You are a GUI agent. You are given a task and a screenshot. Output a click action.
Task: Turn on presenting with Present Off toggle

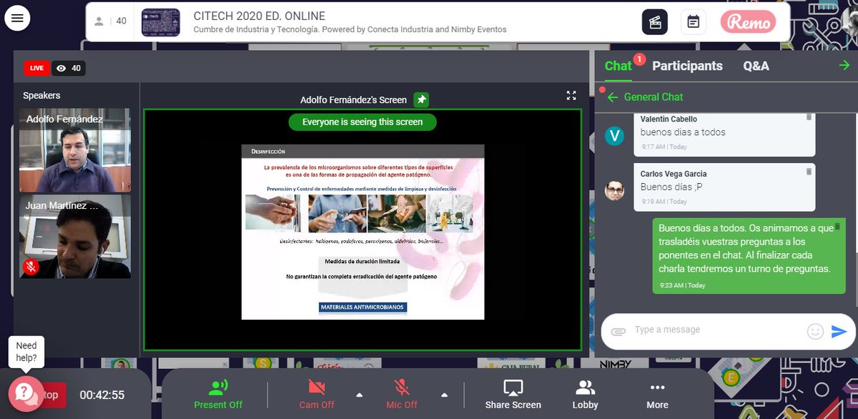pyautogui.click(x=218, y=394)
